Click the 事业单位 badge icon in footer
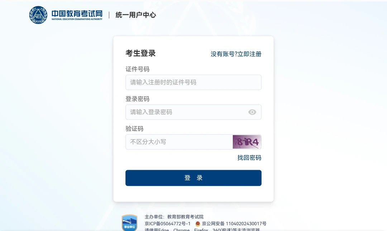The width and height of the screenshot is (387, 231). [x=129, y=222]
